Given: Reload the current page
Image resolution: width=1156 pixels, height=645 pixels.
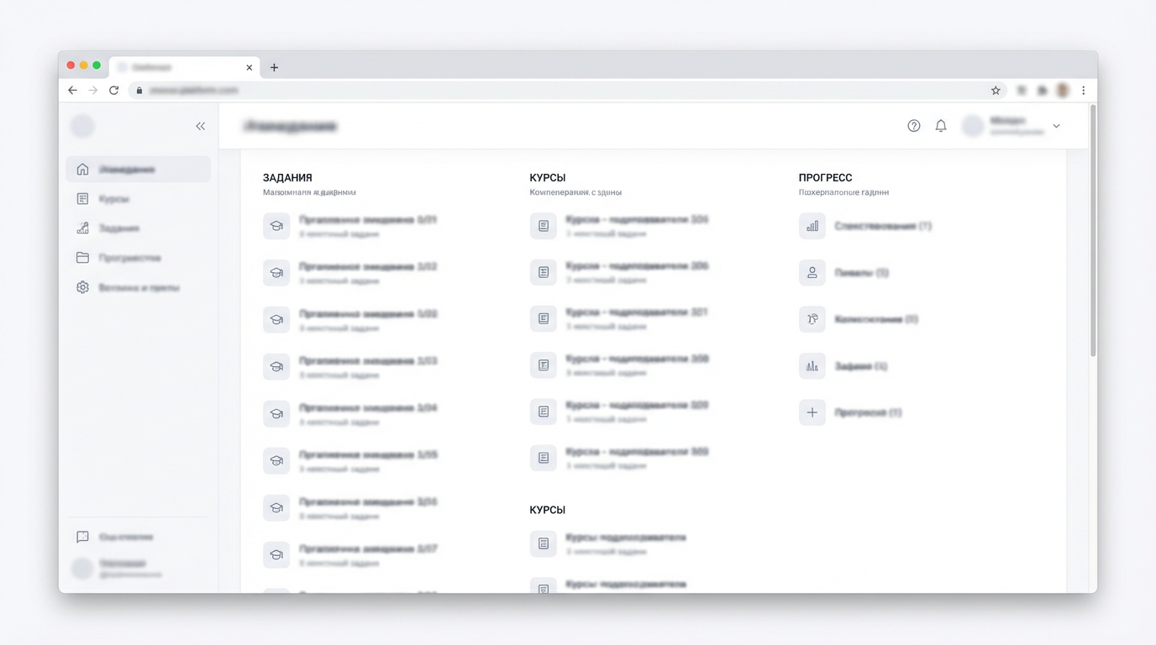Looking at the screenshot, I should pyautogui.click(x=113, y=91).
